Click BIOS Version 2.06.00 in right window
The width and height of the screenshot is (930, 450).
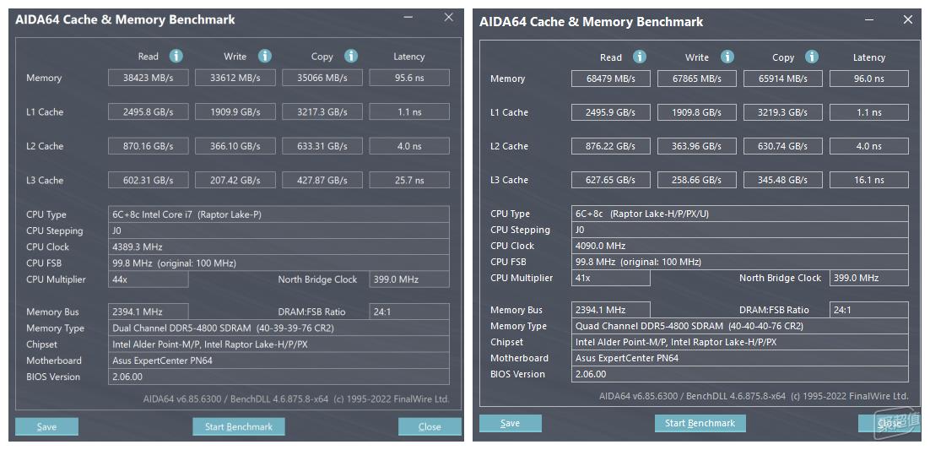pos(740,374)
